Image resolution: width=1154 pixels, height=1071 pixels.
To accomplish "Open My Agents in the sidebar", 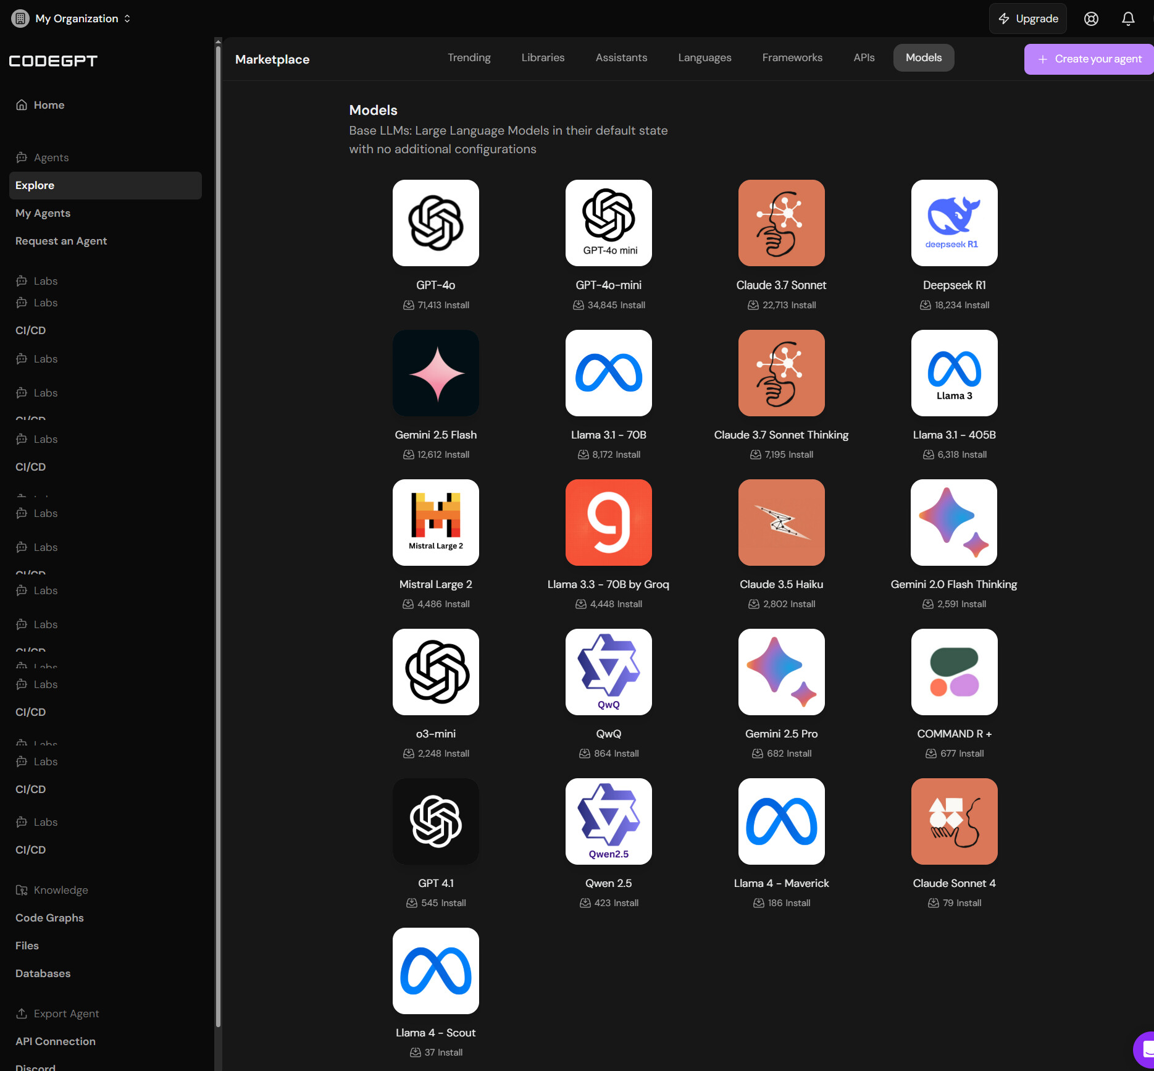I will 43,213.
